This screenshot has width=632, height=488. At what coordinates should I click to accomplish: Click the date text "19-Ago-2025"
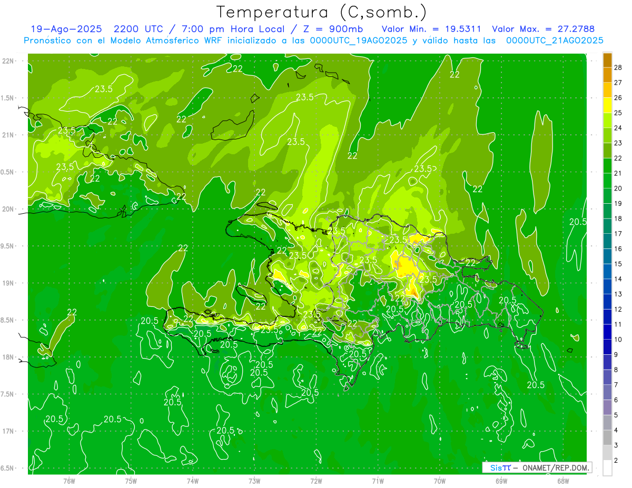[x=66, y=29]
